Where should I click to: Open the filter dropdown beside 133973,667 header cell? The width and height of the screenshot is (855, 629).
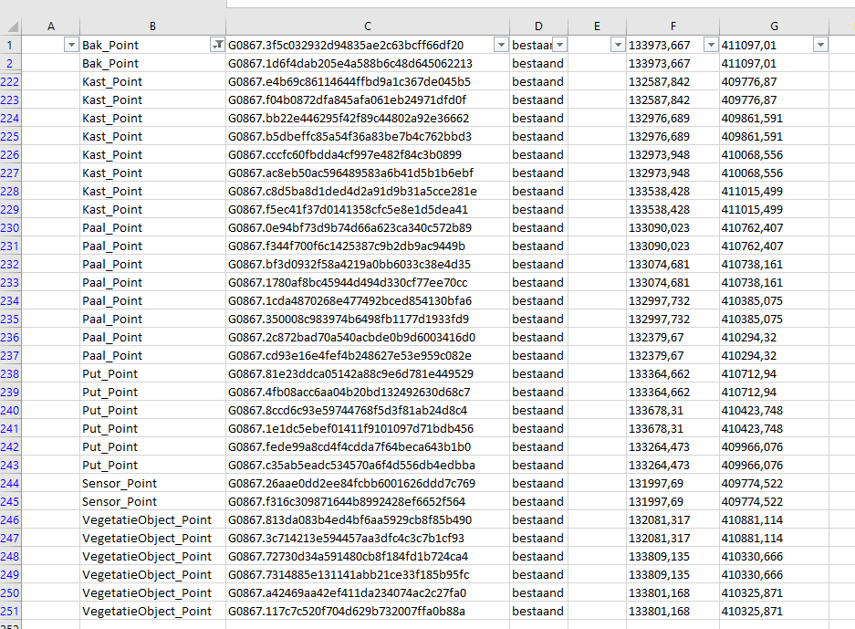point(711,45)
